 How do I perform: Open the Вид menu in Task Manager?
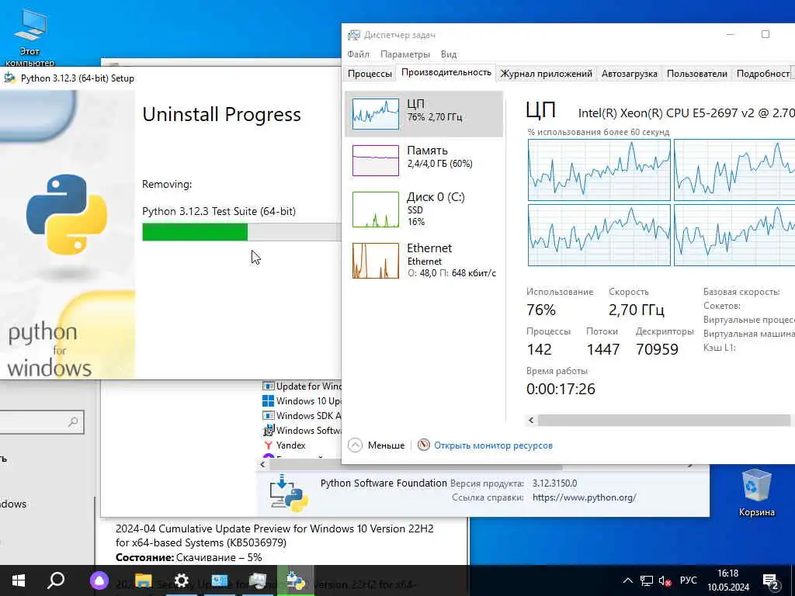coord(448,54)
